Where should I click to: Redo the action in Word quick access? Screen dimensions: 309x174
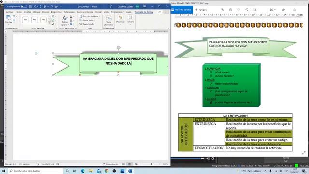point(41,6)
